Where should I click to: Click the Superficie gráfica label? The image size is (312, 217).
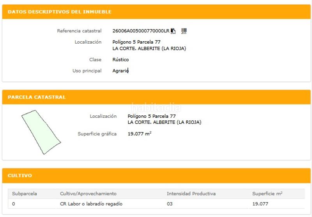pos(97,134)
